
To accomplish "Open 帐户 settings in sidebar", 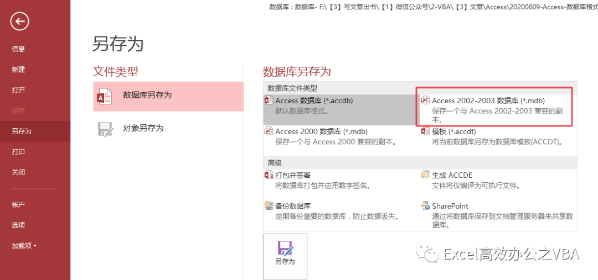I will (x=18, y=205).
